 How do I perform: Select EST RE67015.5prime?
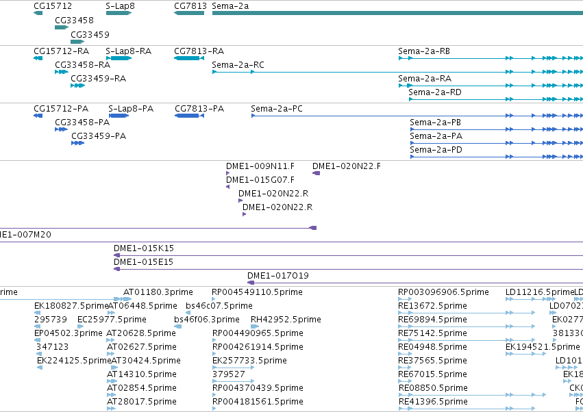(x=432, y=374)
